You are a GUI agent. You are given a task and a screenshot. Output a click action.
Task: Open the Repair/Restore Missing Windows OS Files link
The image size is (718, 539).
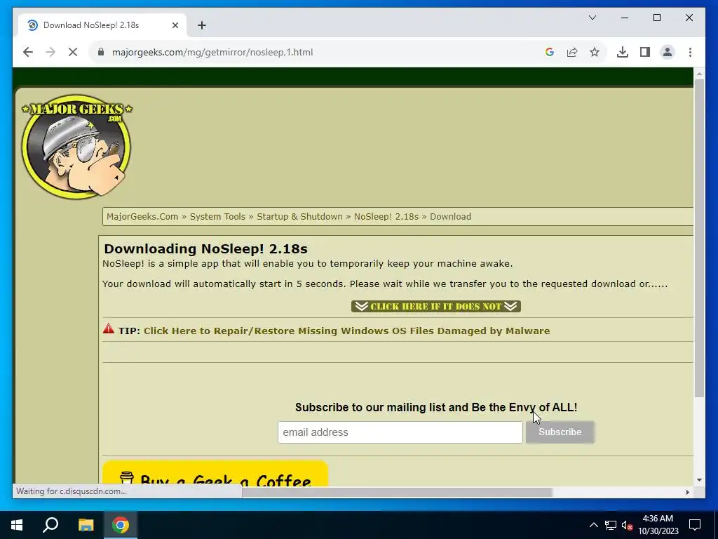pyautogui.click(x=346, y=331)
